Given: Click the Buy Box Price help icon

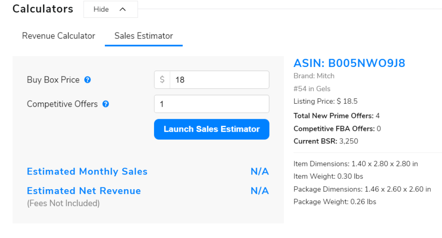Looking at the screenshot, I should (88, 80).
